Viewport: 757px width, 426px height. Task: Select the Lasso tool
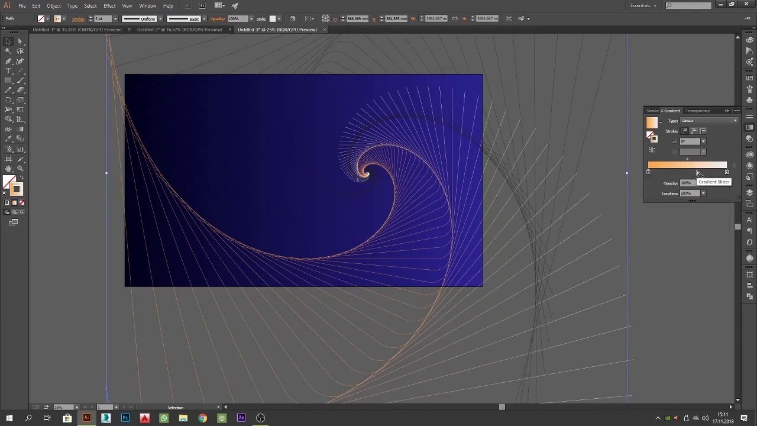pos(20,51)
